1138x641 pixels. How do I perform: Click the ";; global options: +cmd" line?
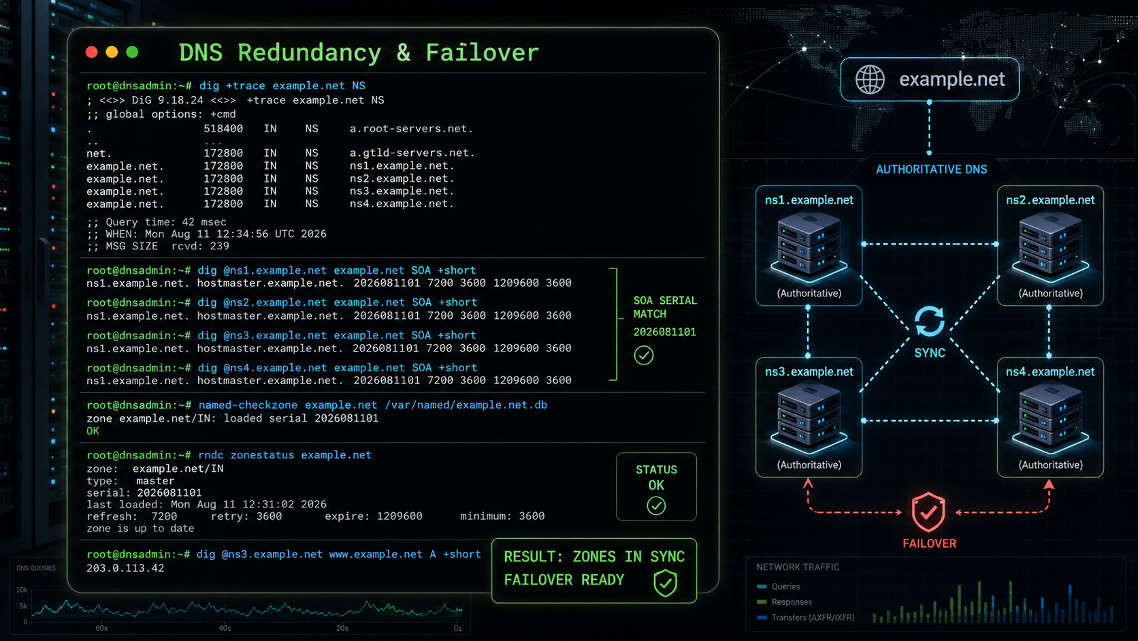161,114
